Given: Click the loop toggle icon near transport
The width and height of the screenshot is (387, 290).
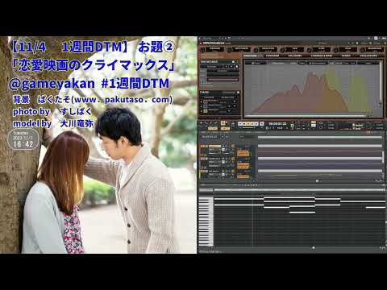Looking at the screenshot, I should (x=321, y=123).
